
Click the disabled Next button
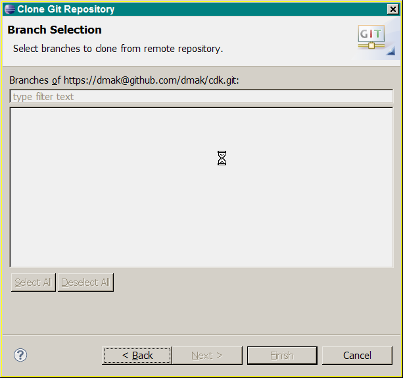[207, 356]
